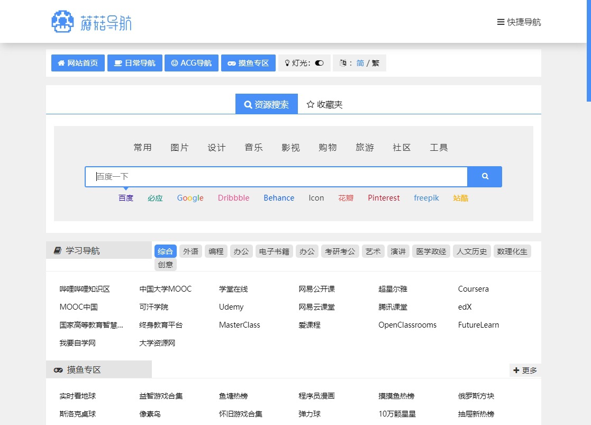Select Dribbble search engine
This screenshot has height=425, width=591.
point(234,198)
